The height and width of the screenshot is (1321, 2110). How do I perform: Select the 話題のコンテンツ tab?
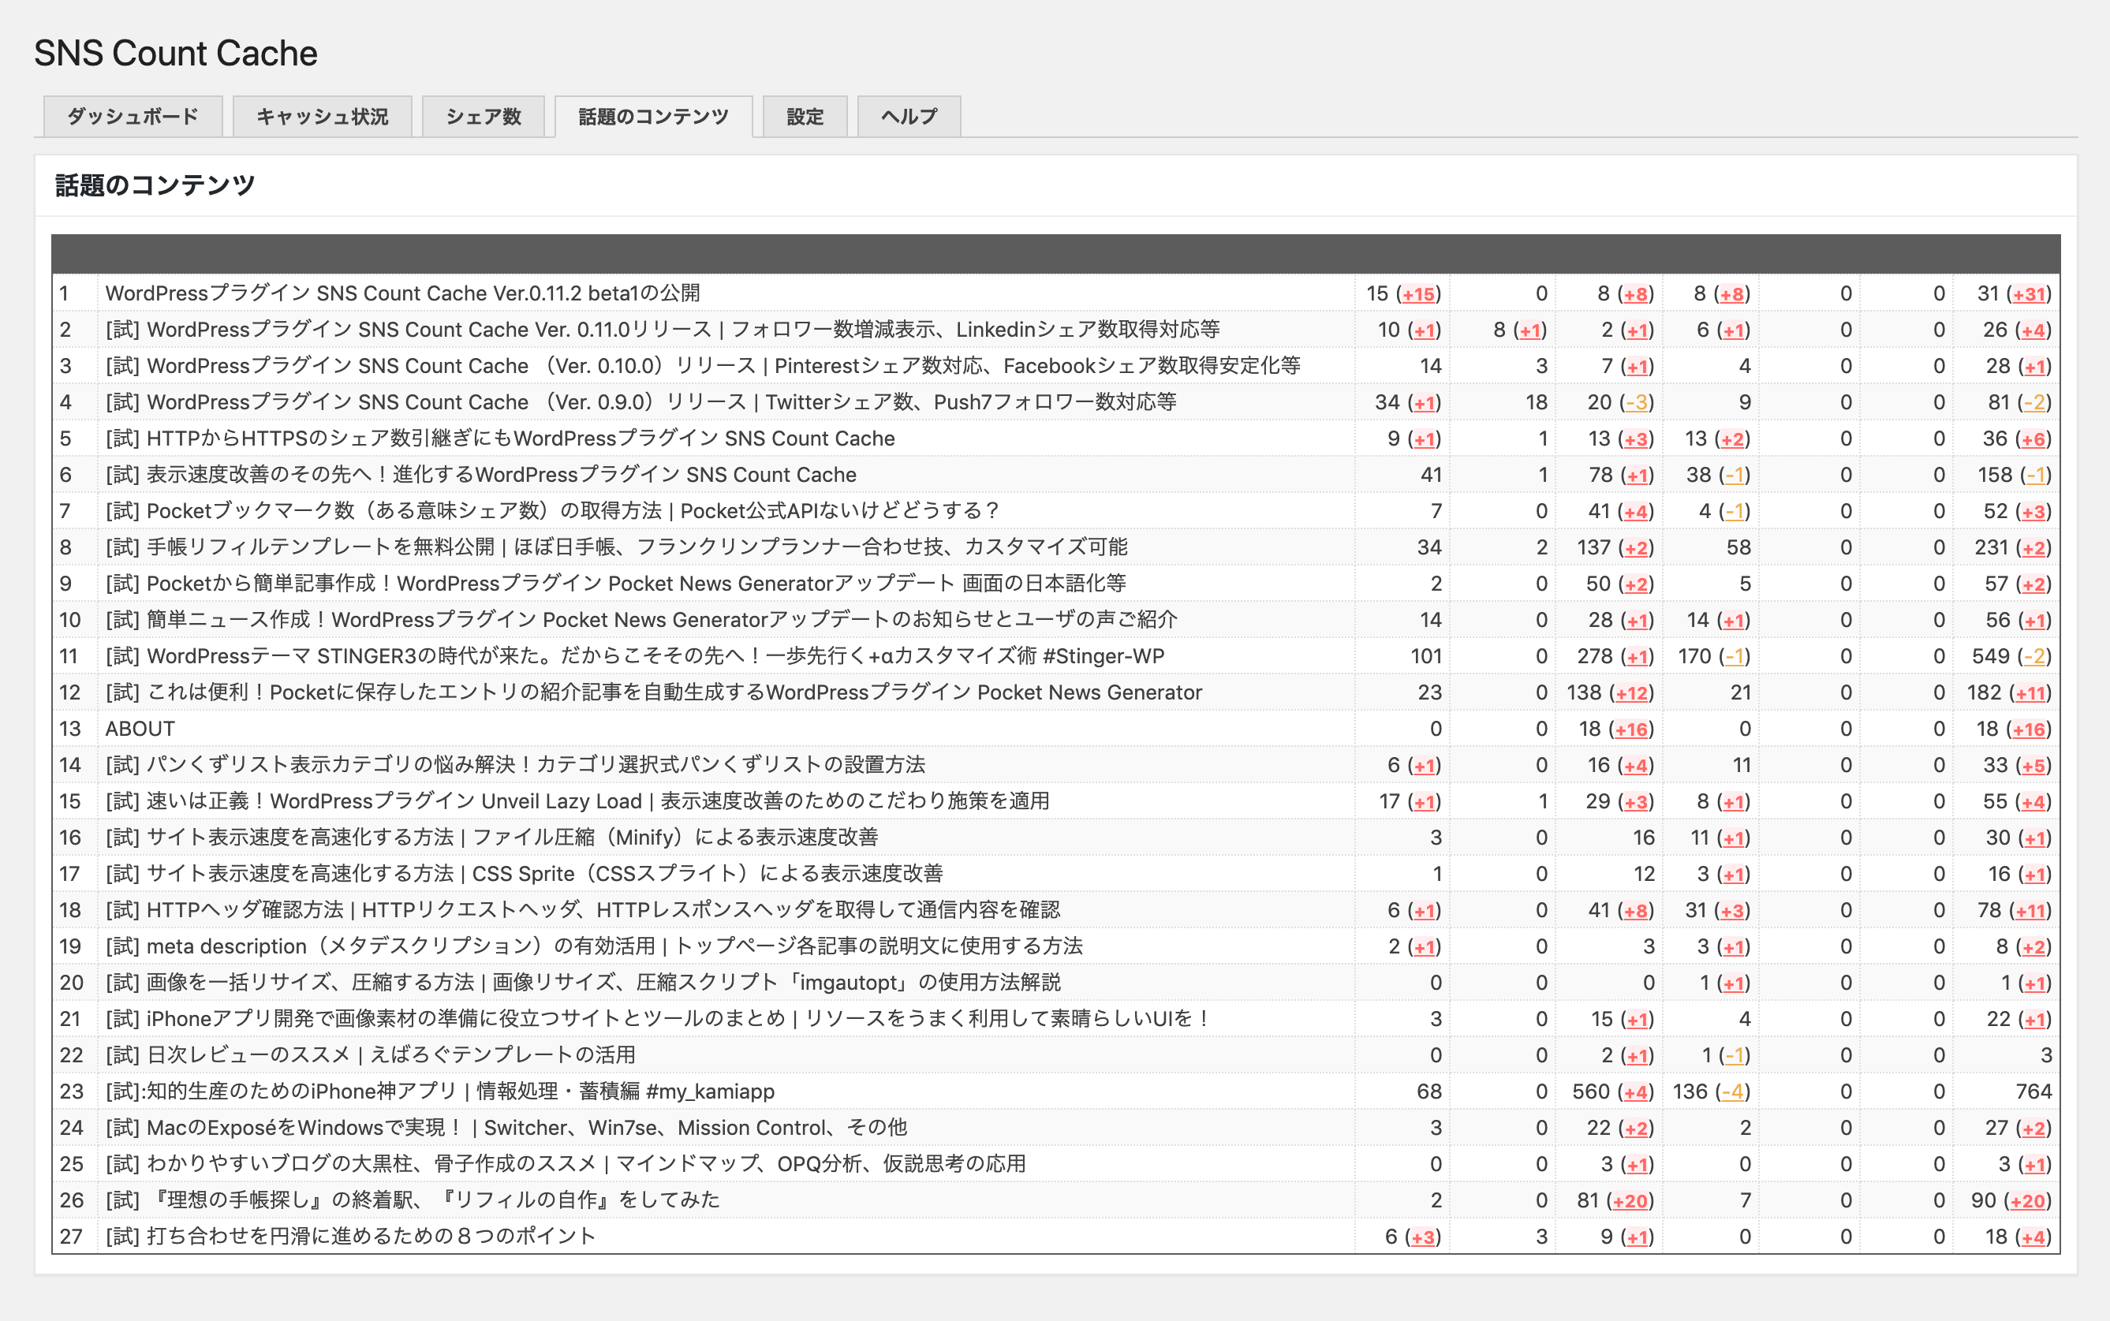click(x=654, y=116)
